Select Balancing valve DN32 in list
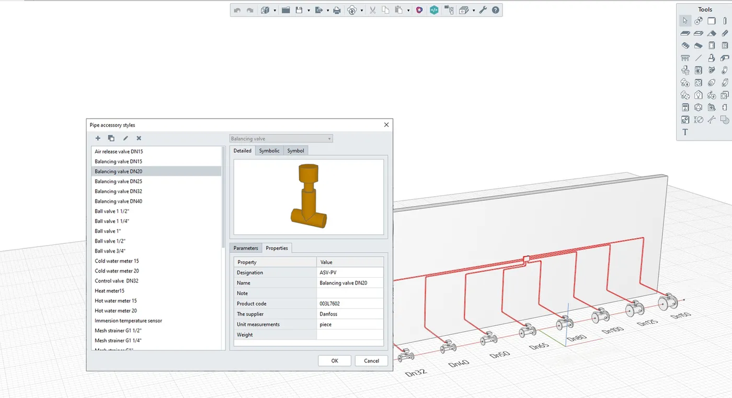 coord(118,191)
